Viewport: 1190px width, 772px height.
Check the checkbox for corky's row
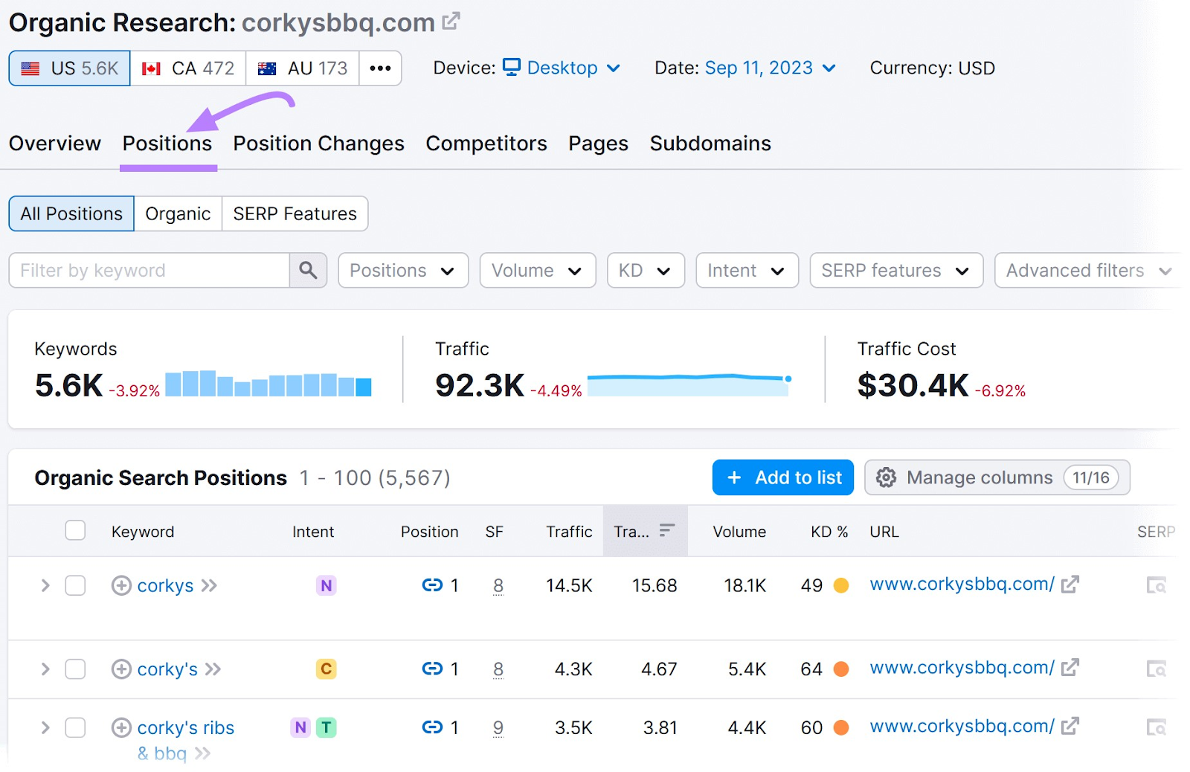[75, 669]
